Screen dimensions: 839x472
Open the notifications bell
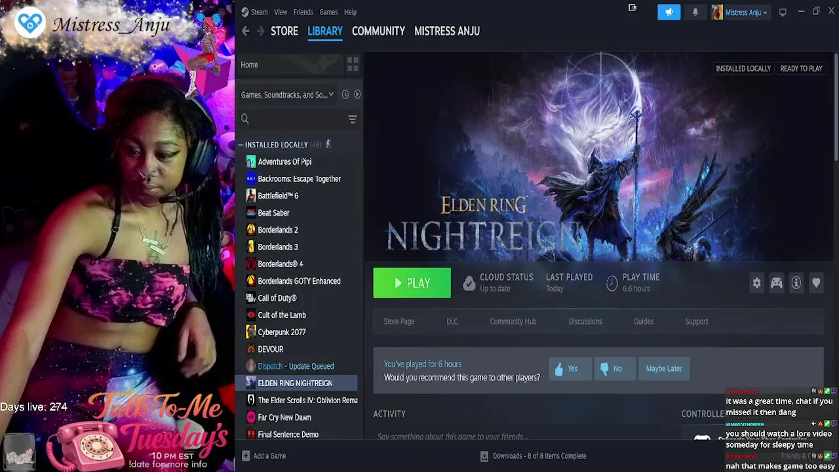point(695,12)
